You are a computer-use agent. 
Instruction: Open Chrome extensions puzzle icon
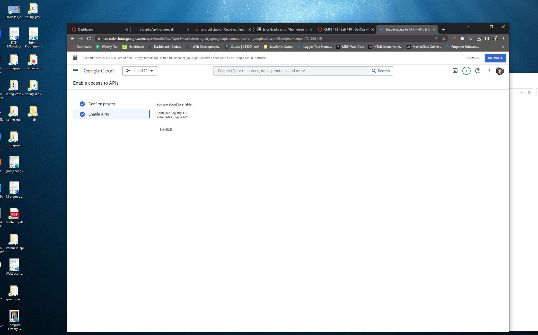pyautogui.click(x=462, y=39)
